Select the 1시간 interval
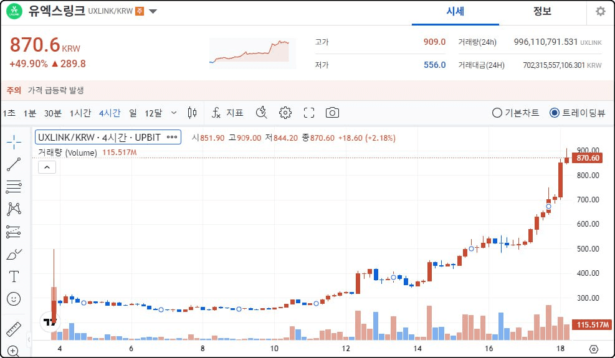615x358 pixels. [80, 113]
